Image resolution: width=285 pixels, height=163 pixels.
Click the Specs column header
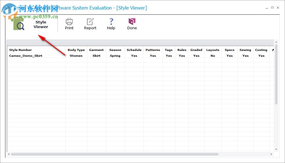click(x=229, y=50)
